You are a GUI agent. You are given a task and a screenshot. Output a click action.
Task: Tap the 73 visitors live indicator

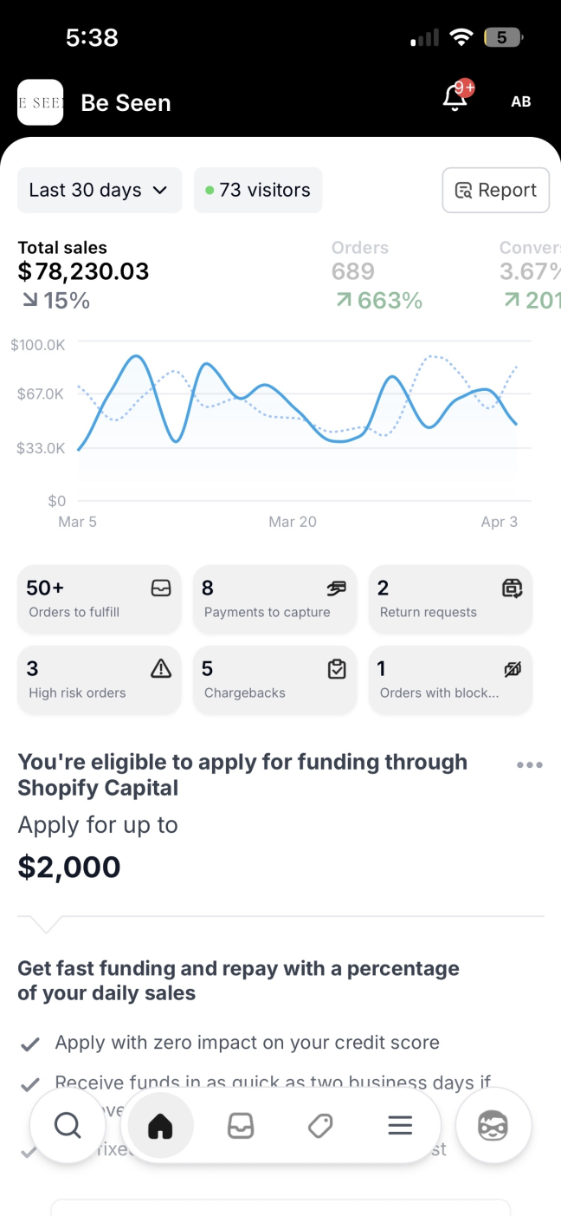258,190
